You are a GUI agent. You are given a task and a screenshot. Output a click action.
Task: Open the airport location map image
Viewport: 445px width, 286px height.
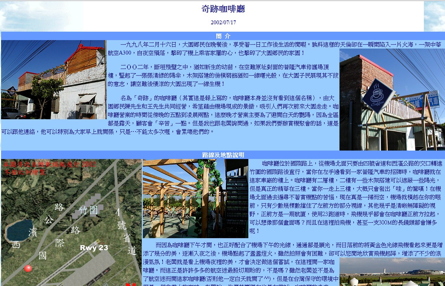(71, 222)
